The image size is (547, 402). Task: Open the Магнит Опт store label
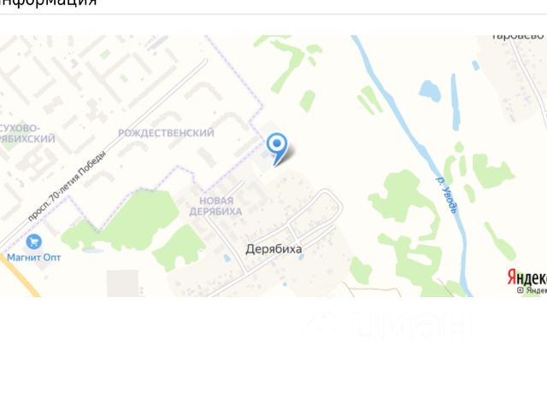coord(34,258)
